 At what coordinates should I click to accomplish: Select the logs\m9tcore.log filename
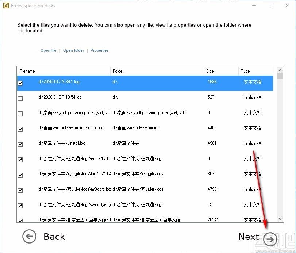(74, 189)
